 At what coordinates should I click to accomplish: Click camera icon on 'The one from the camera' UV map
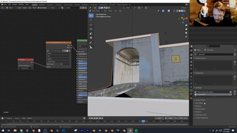[x=230, y=92]
